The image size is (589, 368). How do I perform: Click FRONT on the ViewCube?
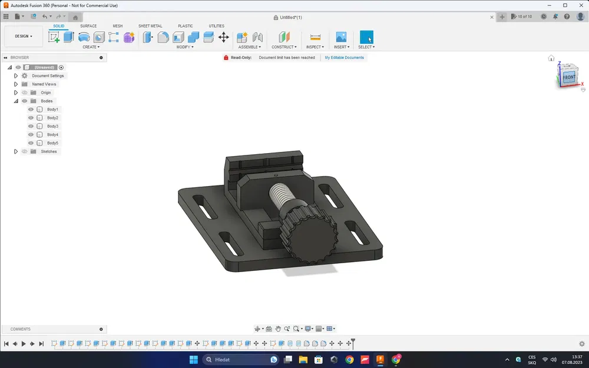click(x=568, y=77)
